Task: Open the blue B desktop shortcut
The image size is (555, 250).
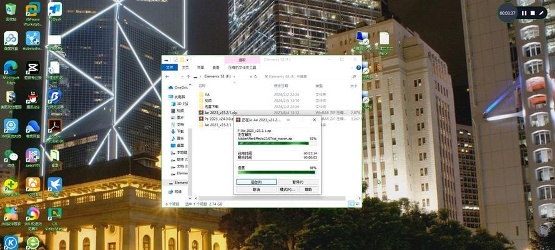Action: point(54,99)
